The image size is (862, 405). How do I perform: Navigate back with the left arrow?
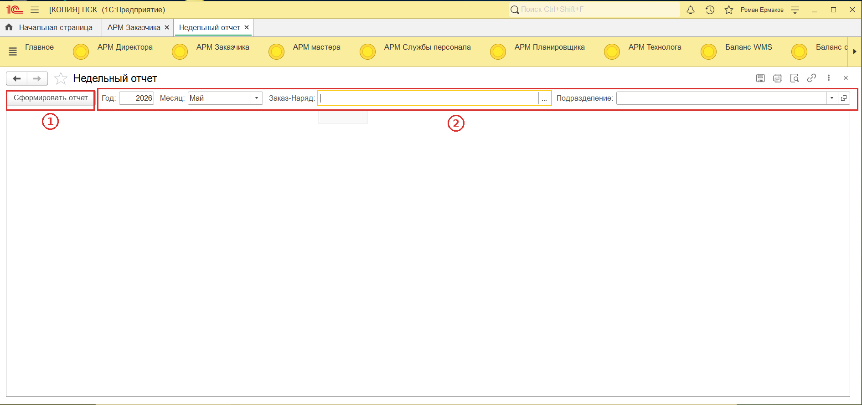point(17,78)
